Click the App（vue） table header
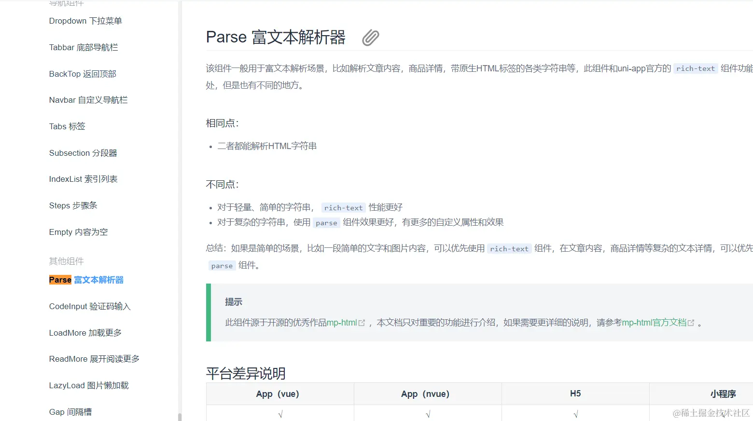 click(280, 394)
